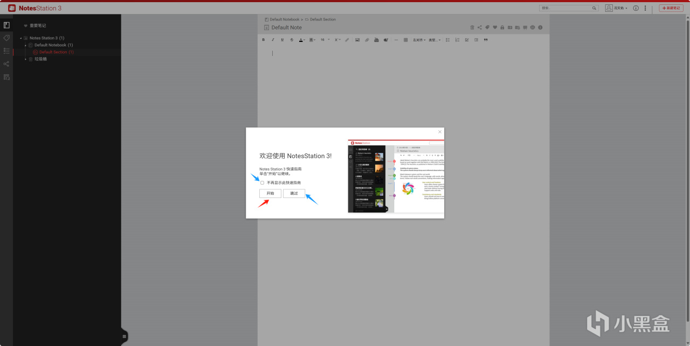Expand the 垃圾桶 trash node arrow
Screen dimensions: 690x346
click(x=25, y=59)
